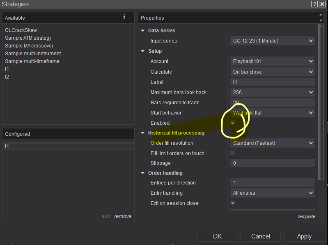Click the Apply button

point(304,236)
